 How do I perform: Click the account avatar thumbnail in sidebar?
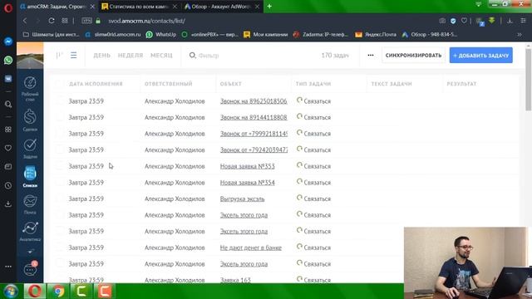point(30,56)
